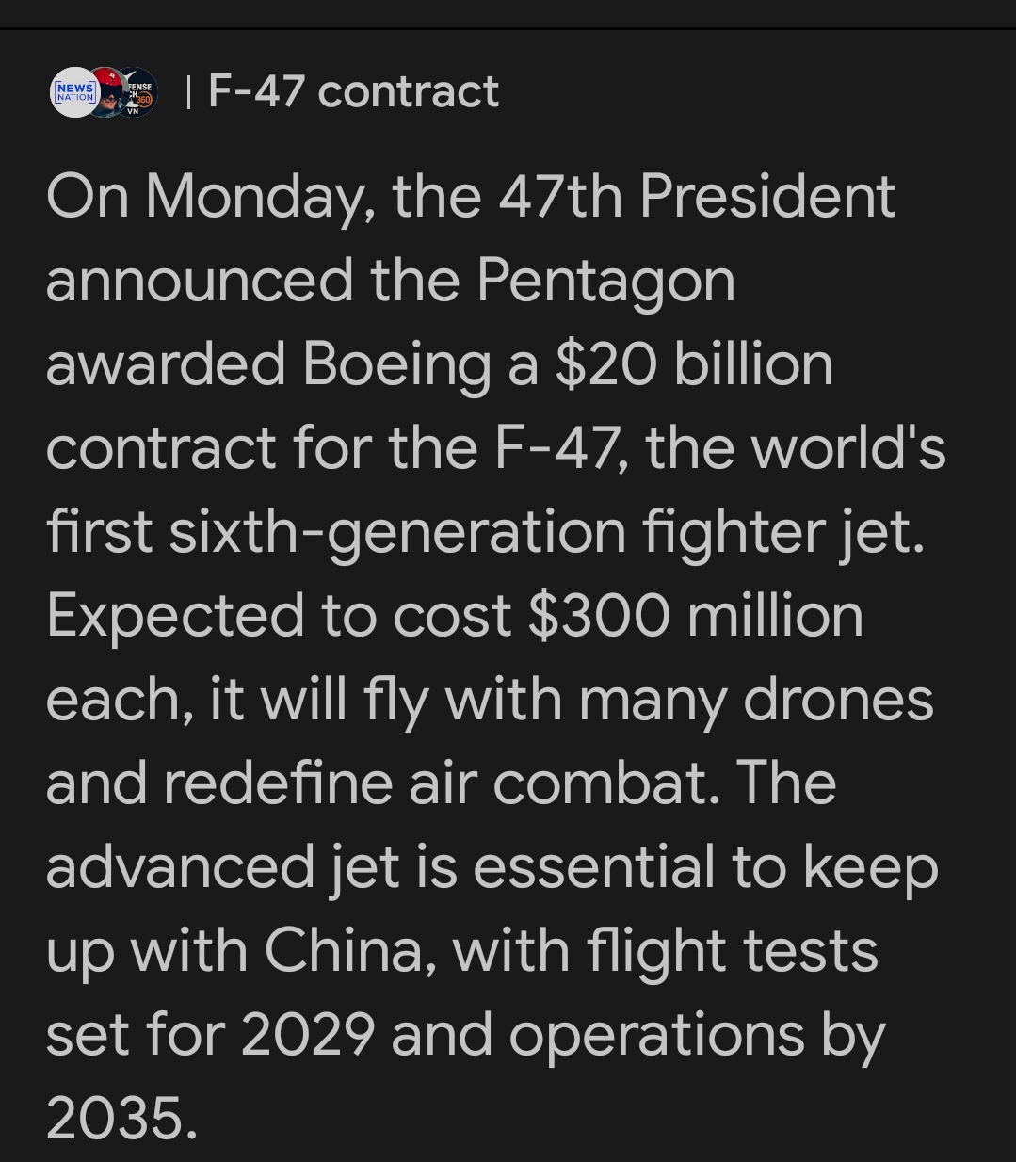Select the word operations
This screenshot has height=1162, width=1016.
657,1034
